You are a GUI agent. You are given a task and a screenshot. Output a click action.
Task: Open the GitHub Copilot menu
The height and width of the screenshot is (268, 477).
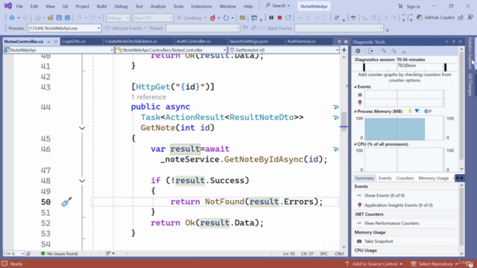(x=435, y=18)
